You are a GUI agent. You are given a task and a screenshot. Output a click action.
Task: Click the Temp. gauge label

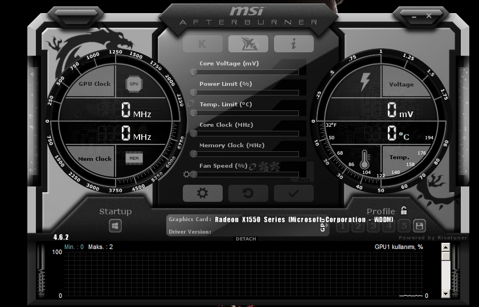[399, 157]
